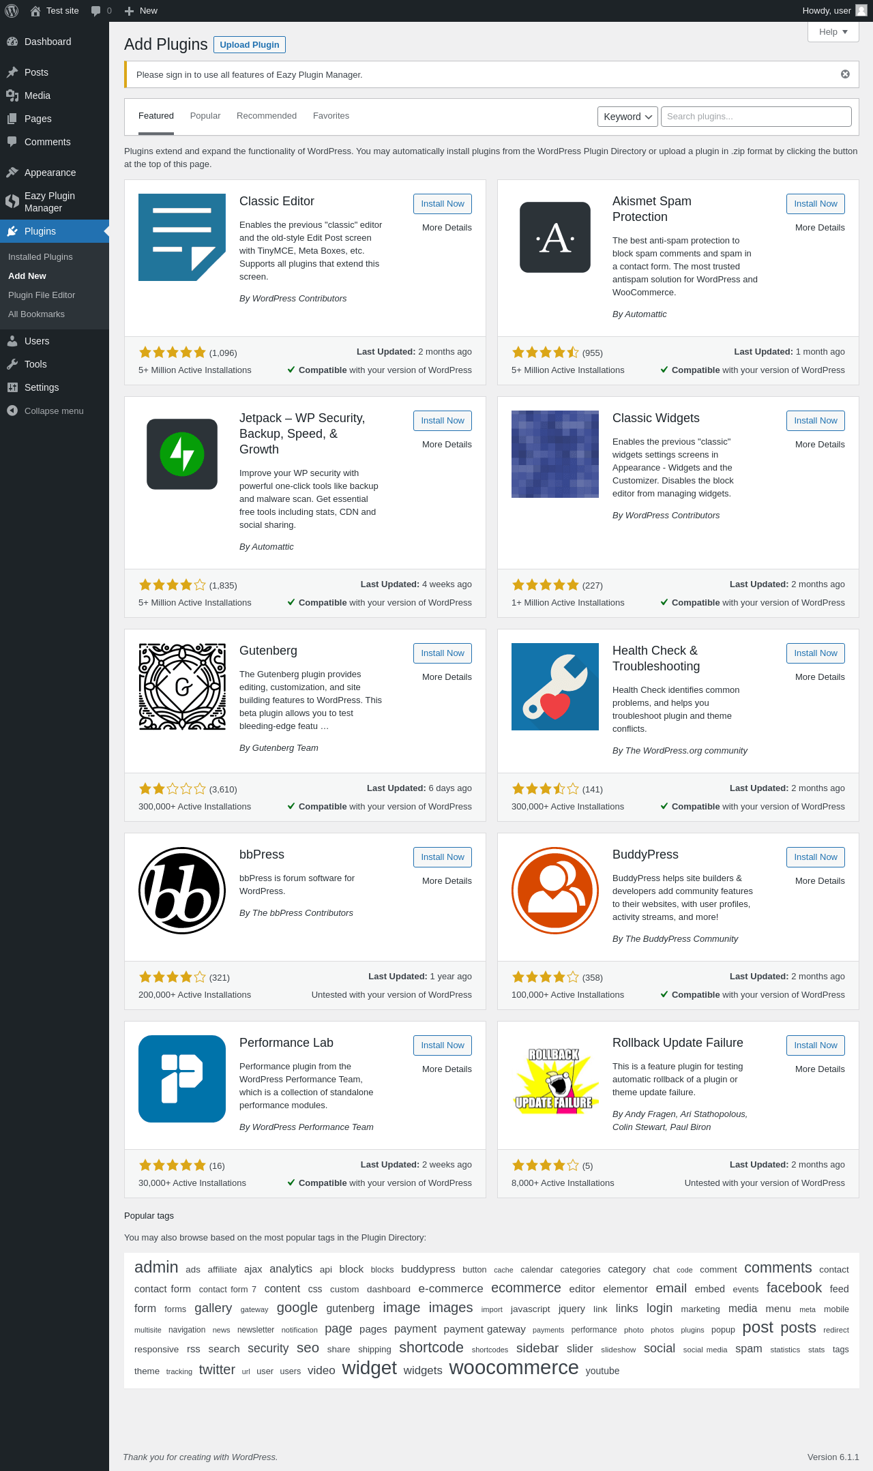Switch to the Recommended tab
The width and height of the screenshot is (873, 1471).
[x=267, y=116]
